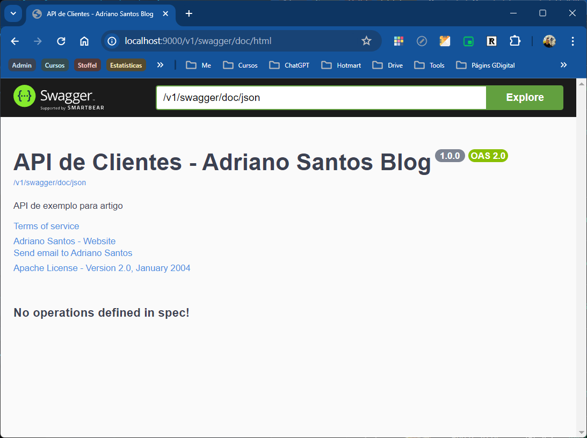Show overflow bookmark folders via right chevron
Viewport: 587px width, 438px height.
564,64
